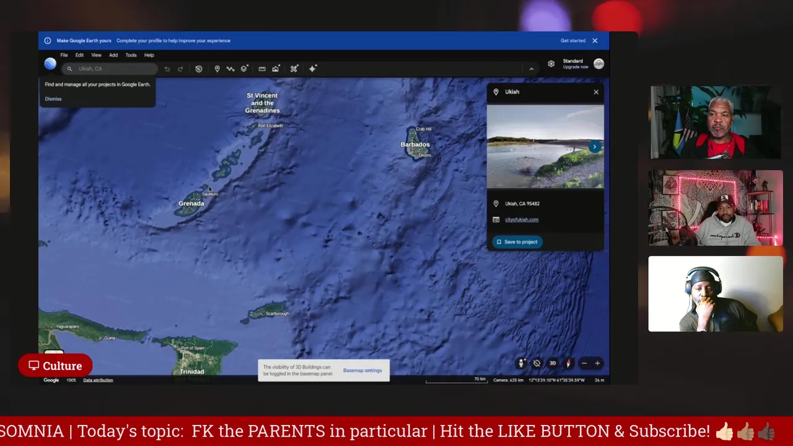The height and width of the screenshot is (446, 793).
Task: Click the satellite data layers icon
Action: [294, 69]
